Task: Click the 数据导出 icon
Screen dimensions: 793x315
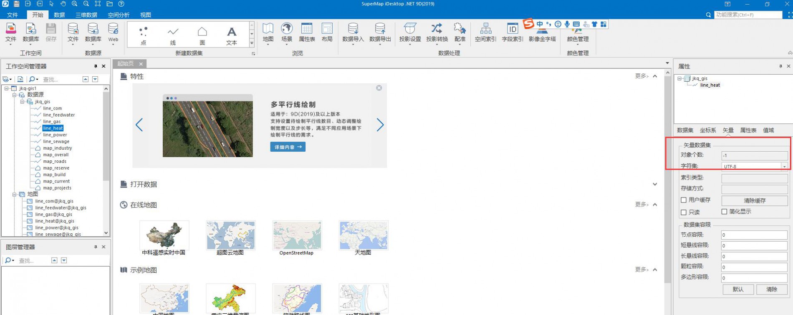Action: [380, 32]
